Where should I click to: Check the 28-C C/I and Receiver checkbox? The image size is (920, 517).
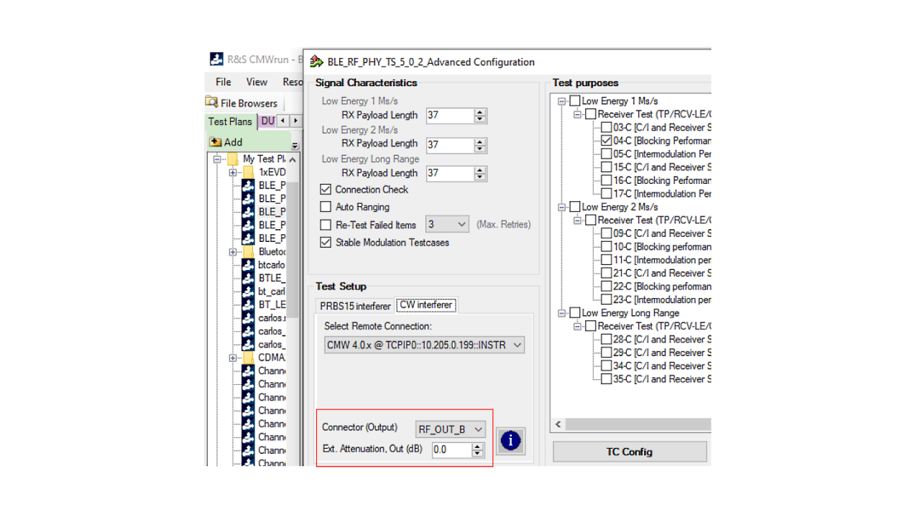point(607,340)
